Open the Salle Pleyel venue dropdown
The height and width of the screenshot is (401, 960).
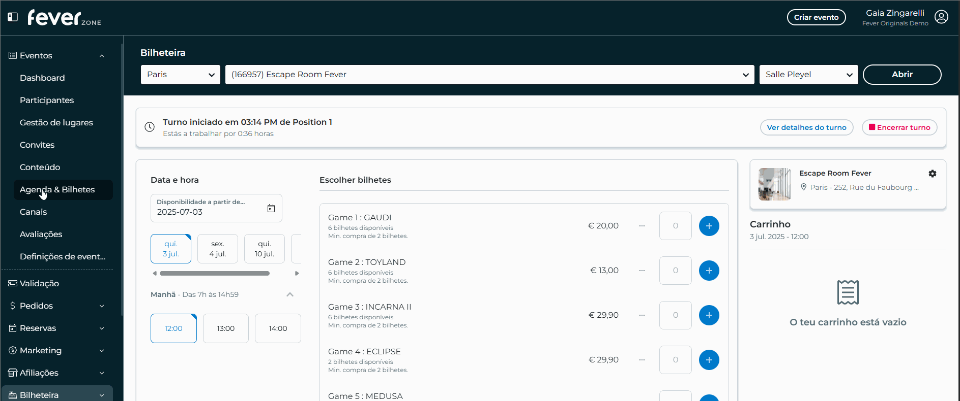809,75
